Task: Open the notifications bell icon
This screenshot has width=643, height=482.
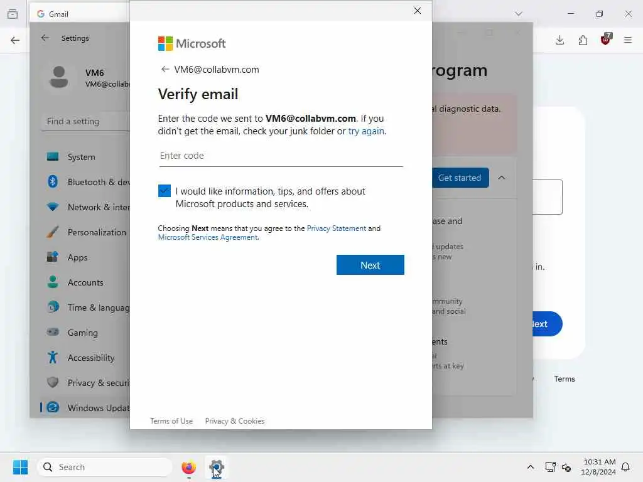Action: pos(625,467)
